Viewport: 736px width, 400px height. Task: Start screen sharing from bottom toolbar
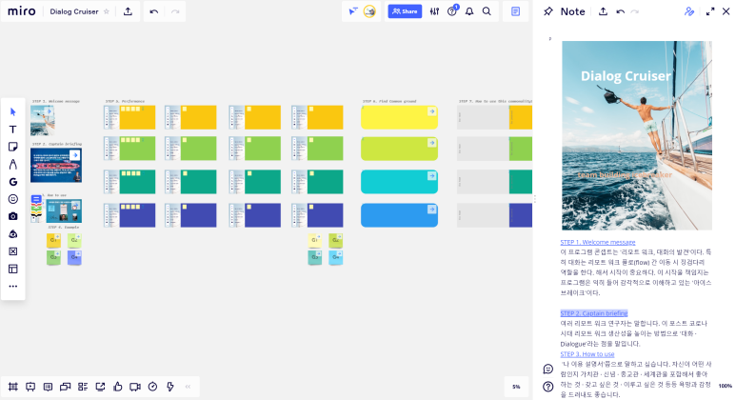pyautogui.click(x=100, y=387)
